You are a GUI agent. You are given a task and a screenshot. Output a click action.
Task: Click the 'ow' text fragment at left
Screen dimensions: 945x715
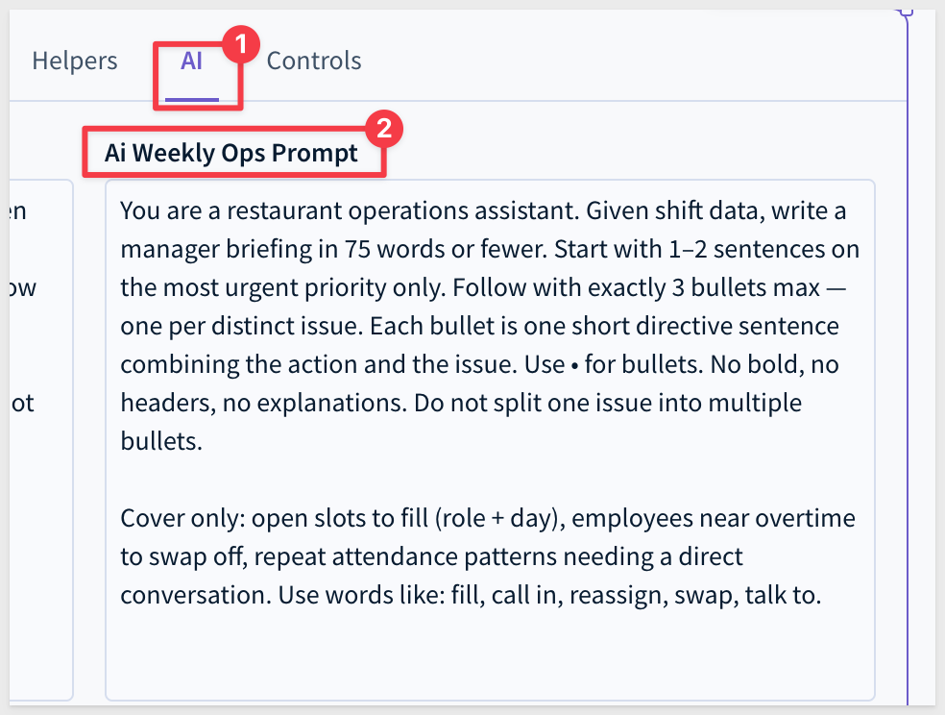point(23,287)
